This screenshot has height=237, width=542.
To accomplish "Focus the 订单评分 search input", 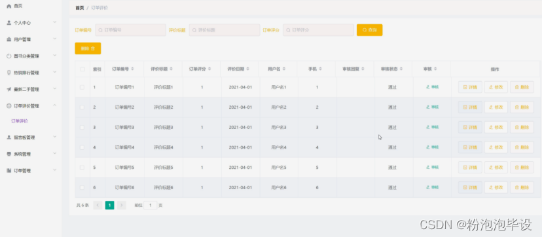I will coord(318,30).
